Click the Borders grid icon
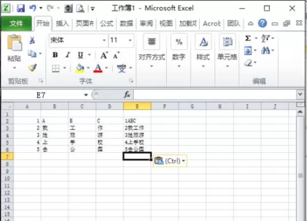307x221 pixels. (x=56, y=68)
